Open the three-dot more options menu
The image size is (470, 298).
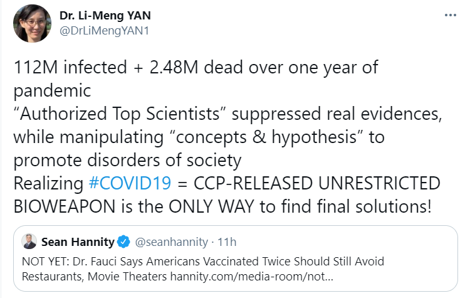[450, 16]
